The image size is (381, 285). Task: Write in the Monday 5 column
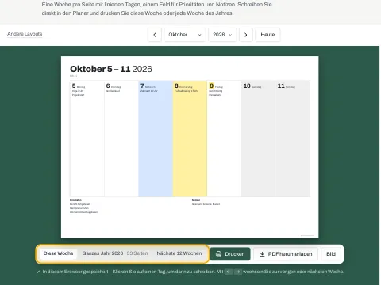coord(87,139)
